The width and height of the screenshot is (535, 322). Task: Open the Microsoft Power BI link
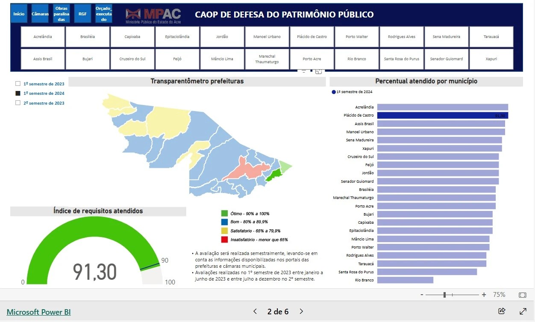[38, 312]
